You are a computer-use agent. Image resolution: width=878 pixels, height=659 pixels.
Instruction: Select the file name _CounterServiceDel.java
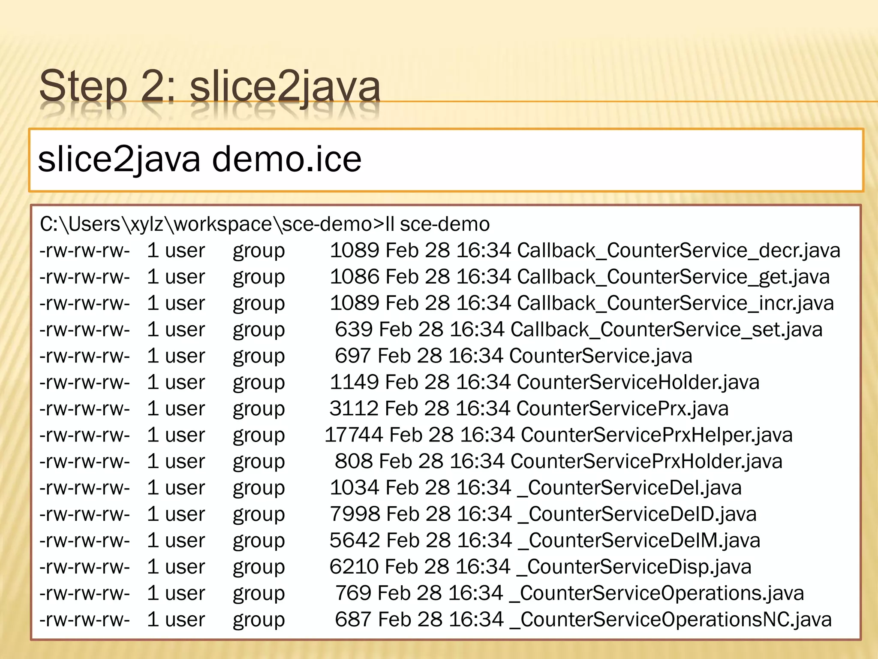pyautogui.click(x=630, y=488)
